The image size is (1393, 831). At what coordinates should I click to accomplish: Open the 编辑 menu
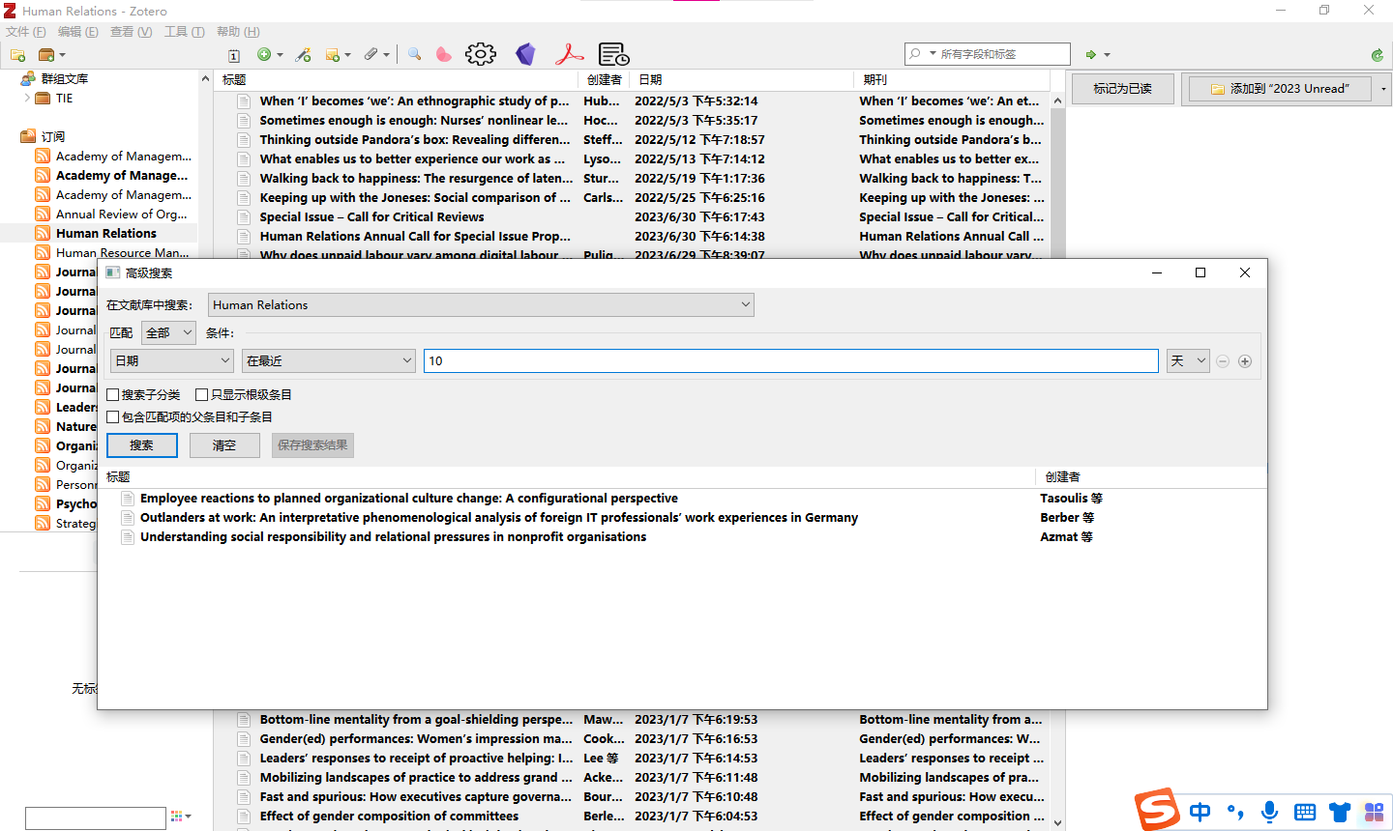pos(78,32)
